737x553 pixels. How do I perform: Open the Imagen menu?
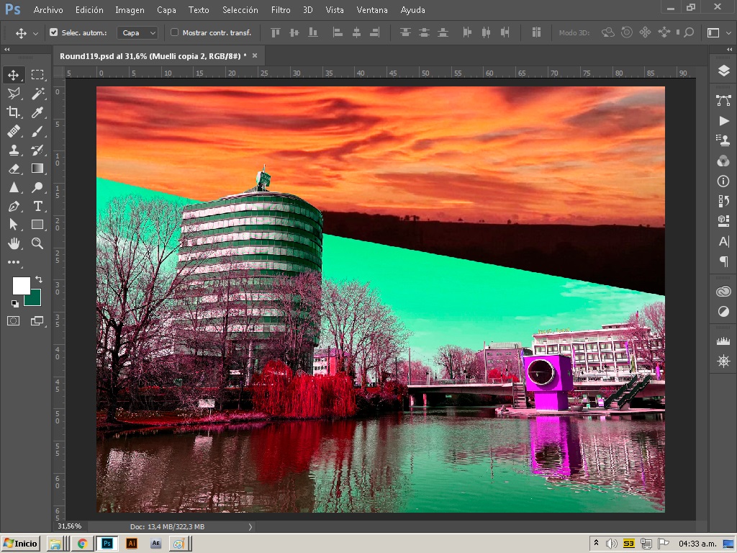[130, 10]
